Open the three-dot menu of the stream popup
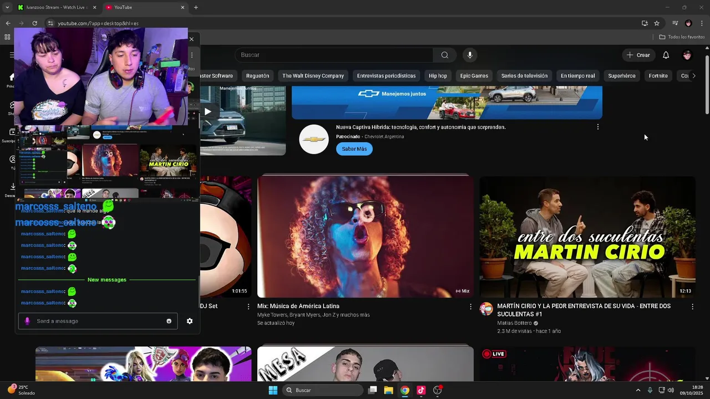710x399 pixels. pos(192,55)
